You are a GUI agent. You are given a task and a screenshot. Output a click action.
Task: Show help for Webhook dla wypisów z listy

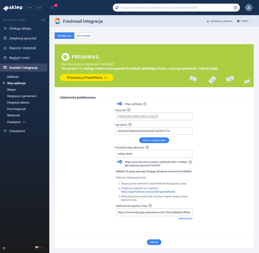coord(150,206)
